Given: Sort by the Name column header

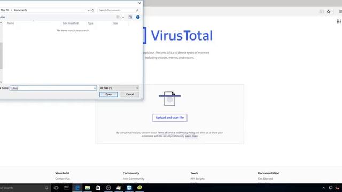Looking at the screenshot, I should [11, 23].
